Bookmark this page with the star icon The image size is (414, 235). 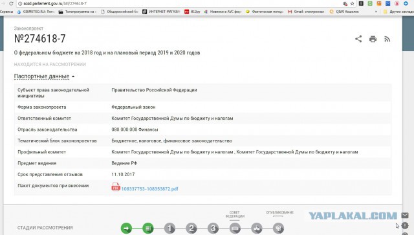(352, 3)
